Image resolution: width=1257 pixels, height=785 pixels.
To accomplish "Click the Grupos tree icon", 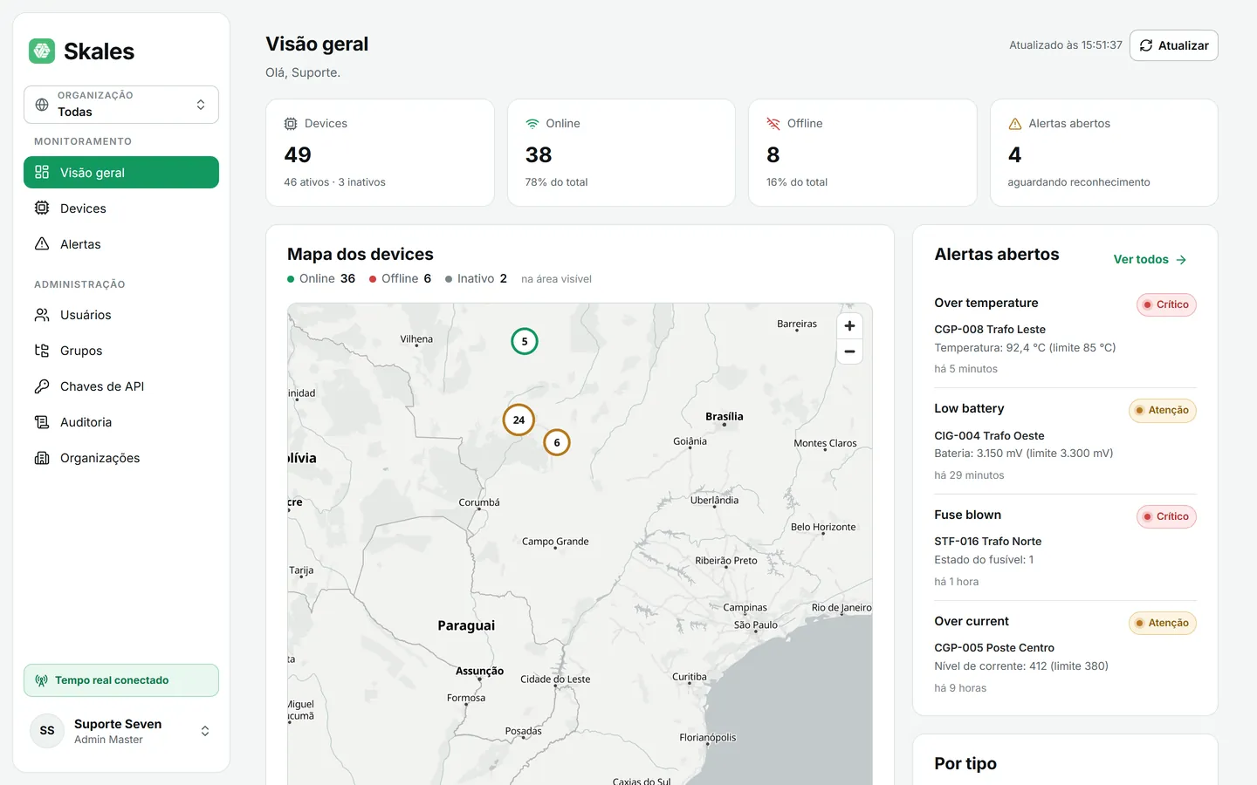I will [x=42, y=351].
